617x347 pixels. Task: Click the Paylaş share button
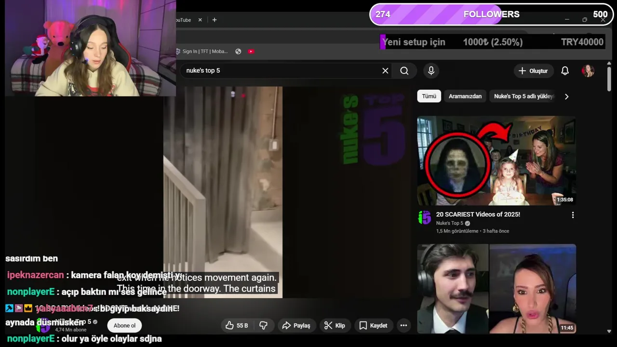[x=296, y=326]
